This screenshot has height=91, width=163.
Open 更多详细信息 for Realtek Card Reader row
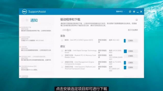(102, 56)
